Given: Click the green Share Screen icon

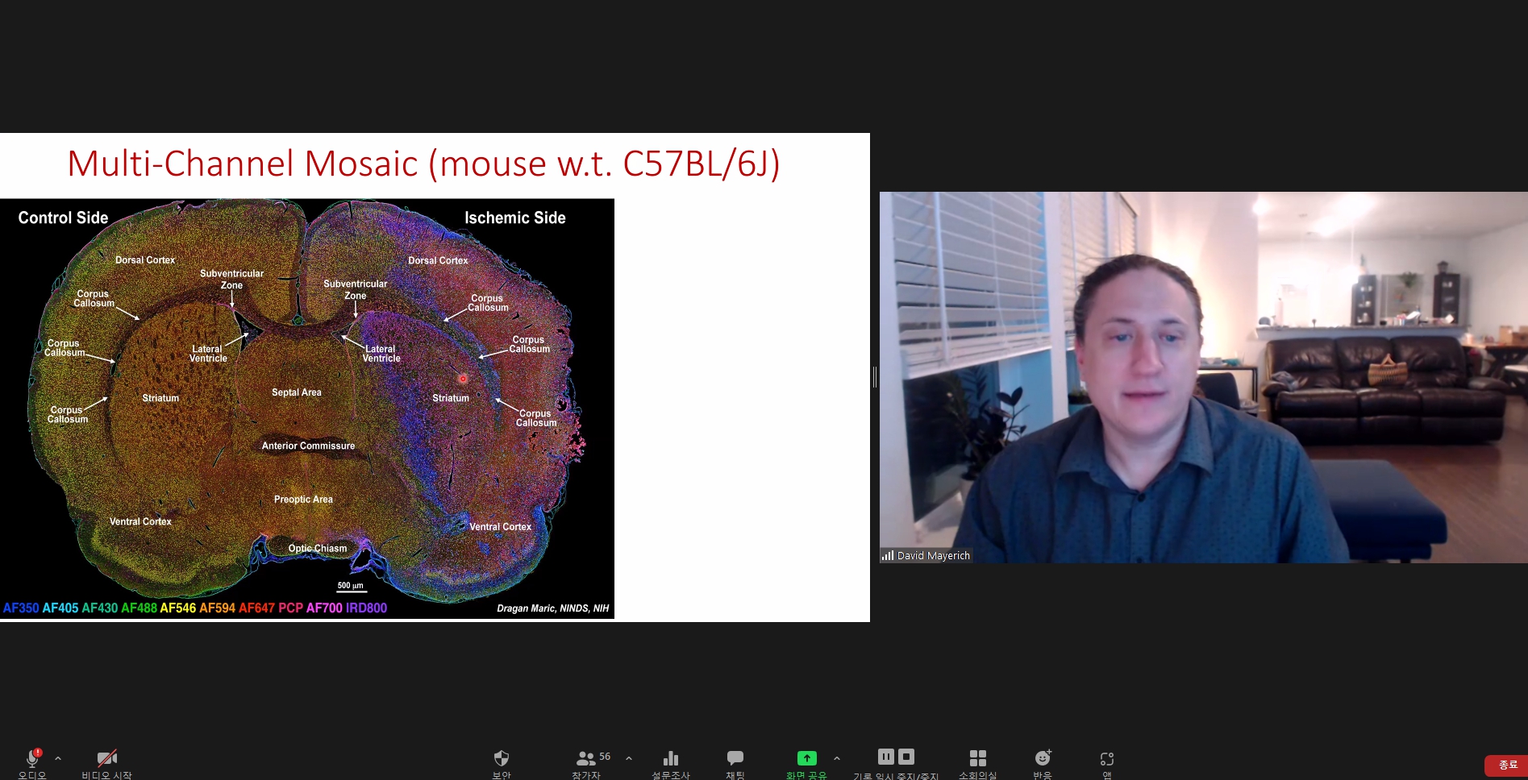Looking at the screenshot, I should pos(807,758).
